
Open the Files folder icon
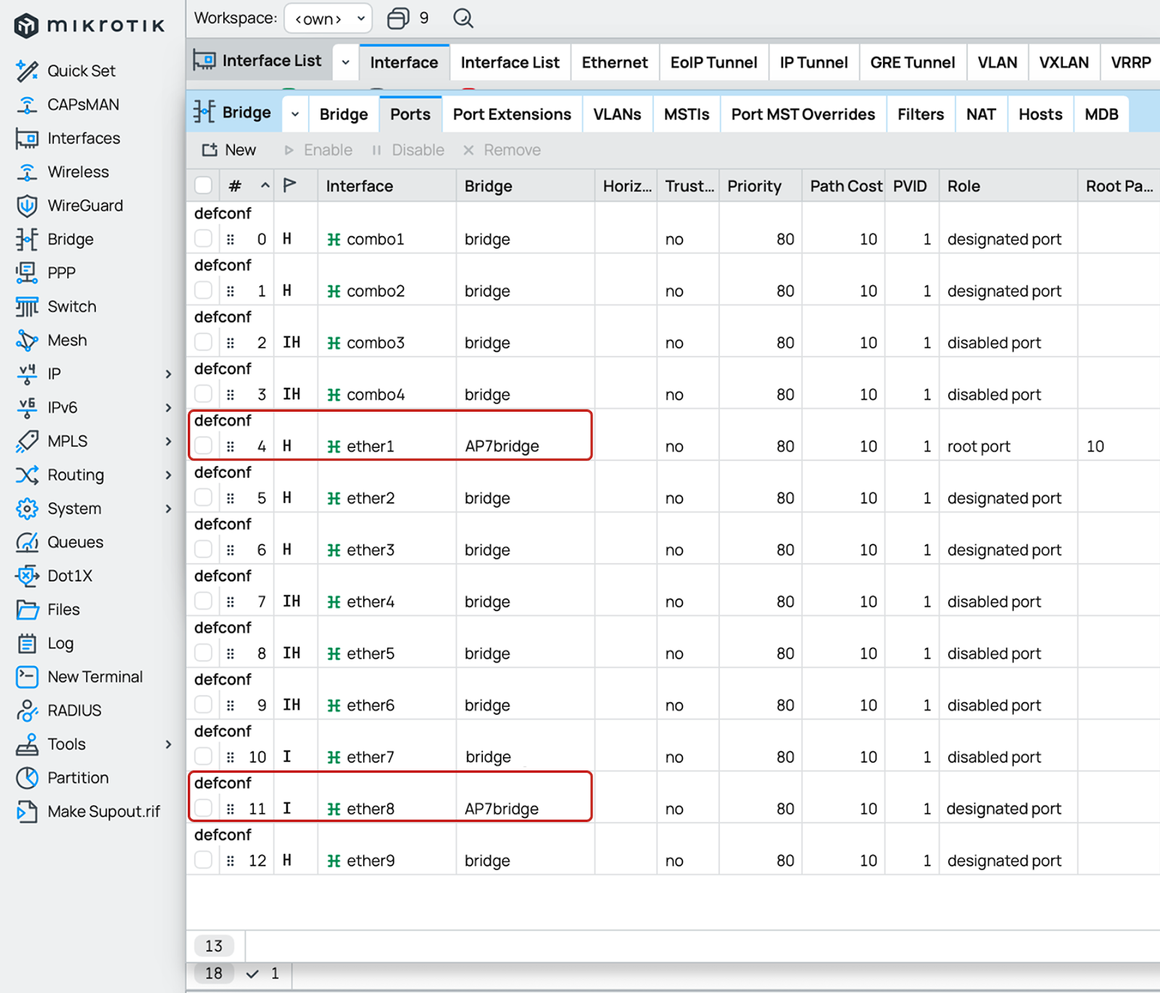[27, 610]
